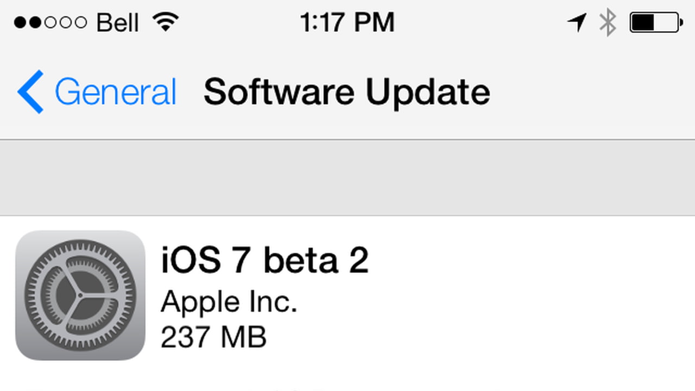
Task: Tap the Wi-Fi status icon
Action: click(166, 23)
